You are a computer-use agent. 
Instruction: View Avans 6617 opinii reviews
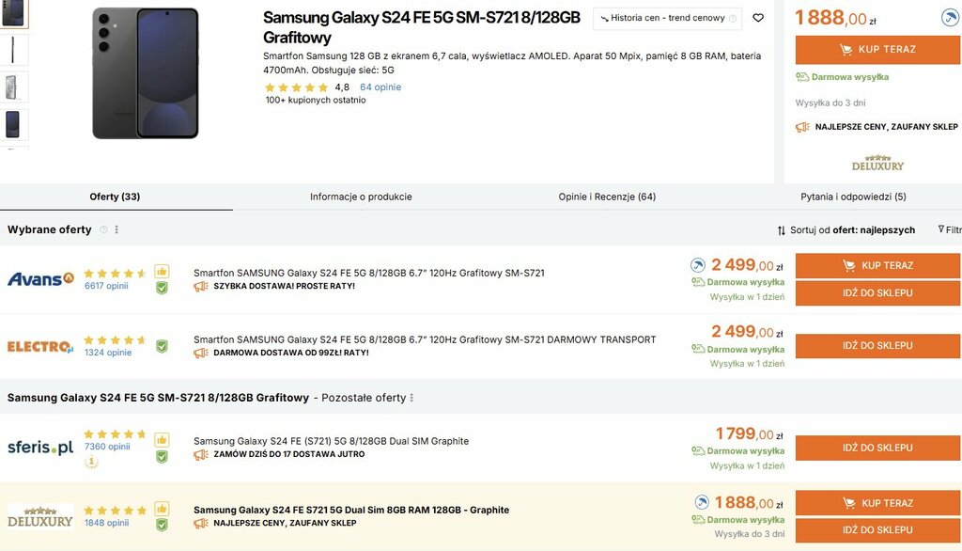click(106, 286)
